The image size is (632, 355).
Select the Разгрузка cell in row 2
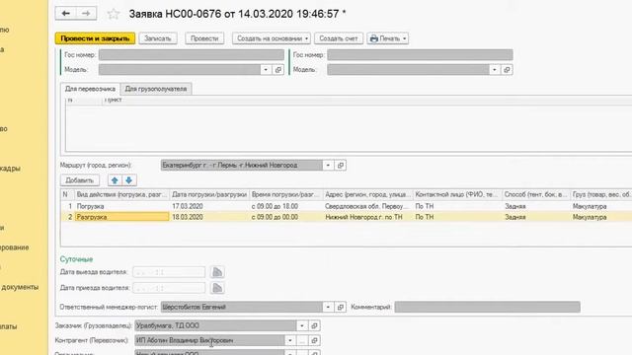[121, 217]
